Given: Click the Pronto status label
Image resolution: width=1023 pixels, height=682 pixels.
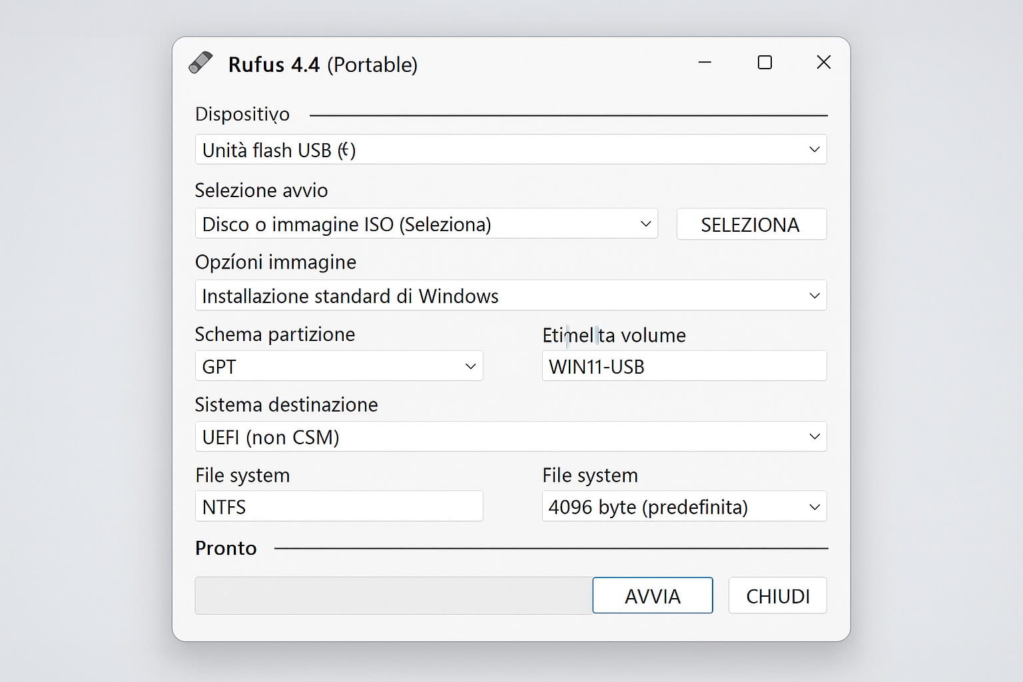Looking at the screenshot, I should 226,548.
